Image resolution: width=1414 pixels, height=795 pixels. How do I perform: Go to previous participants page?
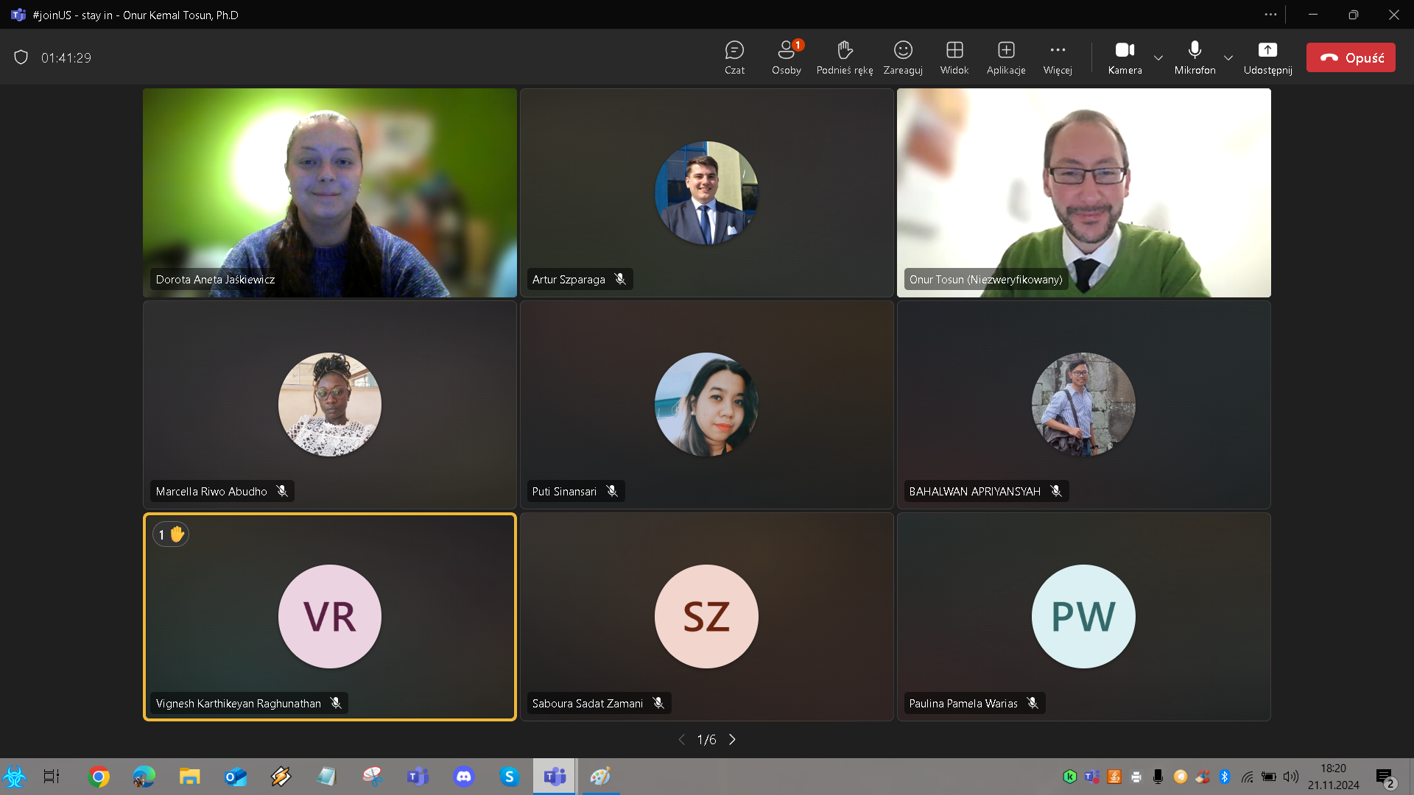pyautogui.click(x=681, y=740)
